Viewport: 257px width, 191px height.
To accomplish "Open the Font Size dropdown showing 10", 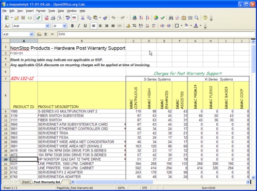I will click(x=65, y=26).
